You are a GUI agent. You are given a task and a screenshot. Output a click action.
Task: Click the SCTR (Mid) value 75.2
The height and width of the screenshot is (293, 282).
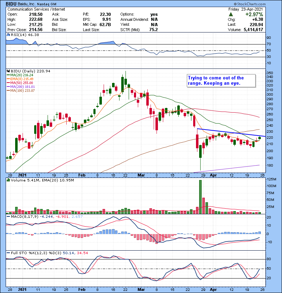click(153, 30)
